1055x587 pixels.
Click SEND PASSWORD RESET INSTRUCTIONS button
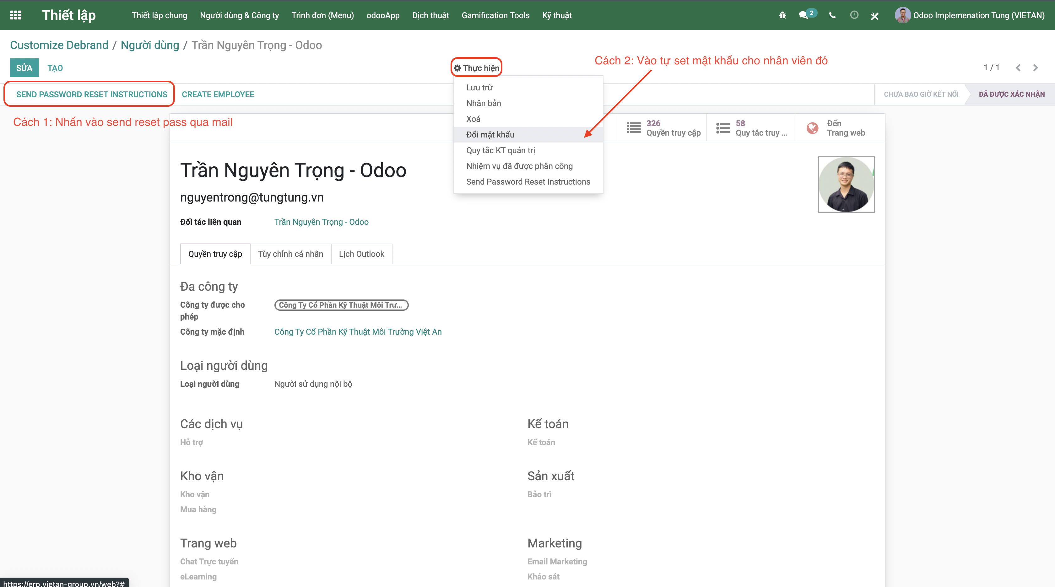(92, 94)
